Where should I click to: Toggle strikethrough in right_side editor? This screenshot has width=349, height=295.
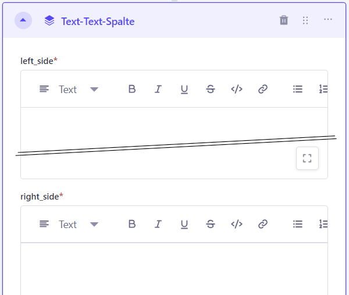click(211, 224)
